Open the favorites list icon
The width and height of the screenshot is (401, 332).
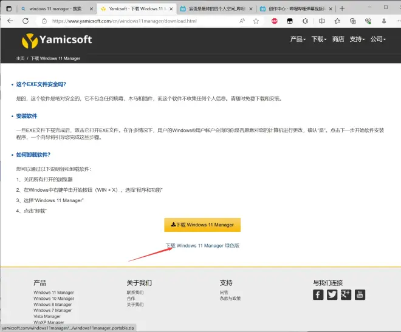coord(337,21)
